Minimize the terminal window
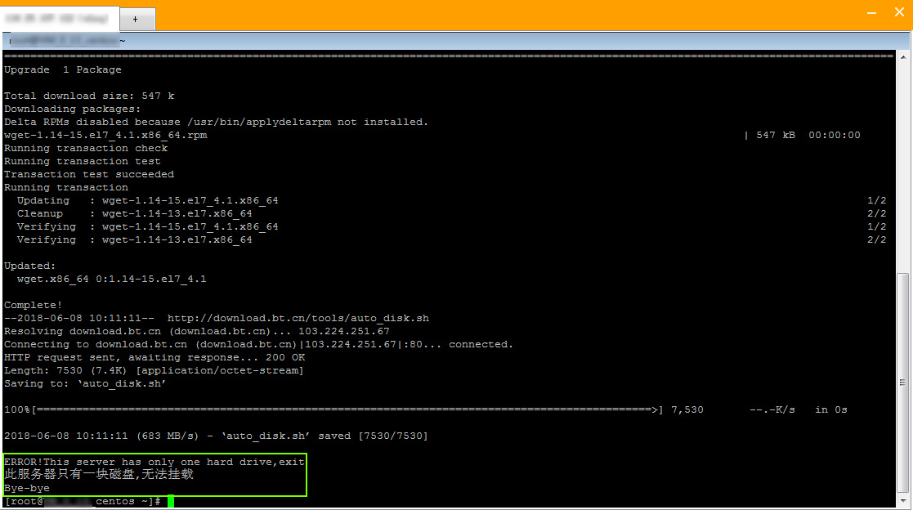The width and height of the screenshot is (913, 510). (x=871, y=13)
